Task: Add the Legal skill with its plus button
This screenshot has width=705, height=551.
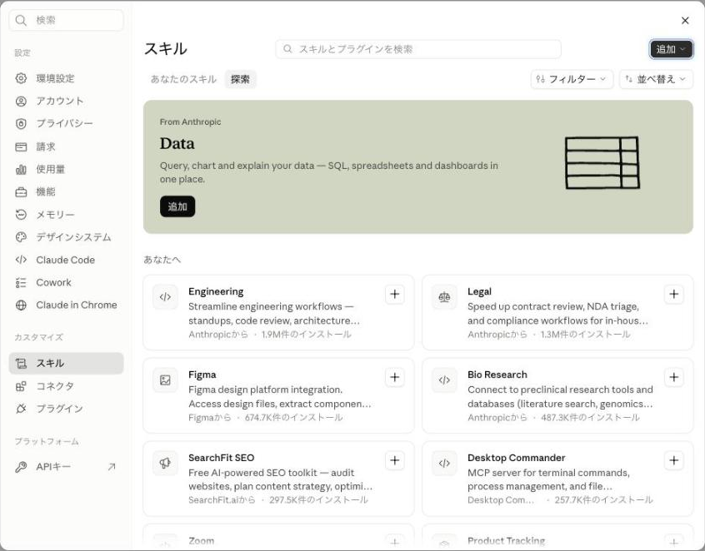Action: (x=673, y=294)
